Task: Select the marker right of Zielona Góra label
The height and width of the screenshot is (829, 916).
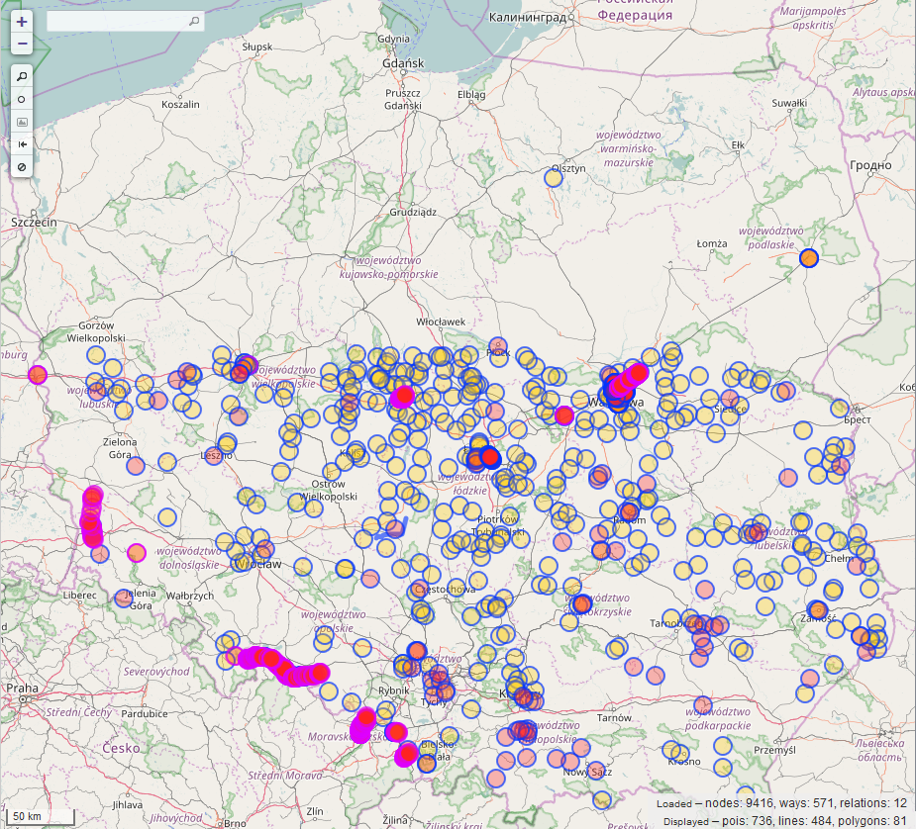Action: [136, 465]
